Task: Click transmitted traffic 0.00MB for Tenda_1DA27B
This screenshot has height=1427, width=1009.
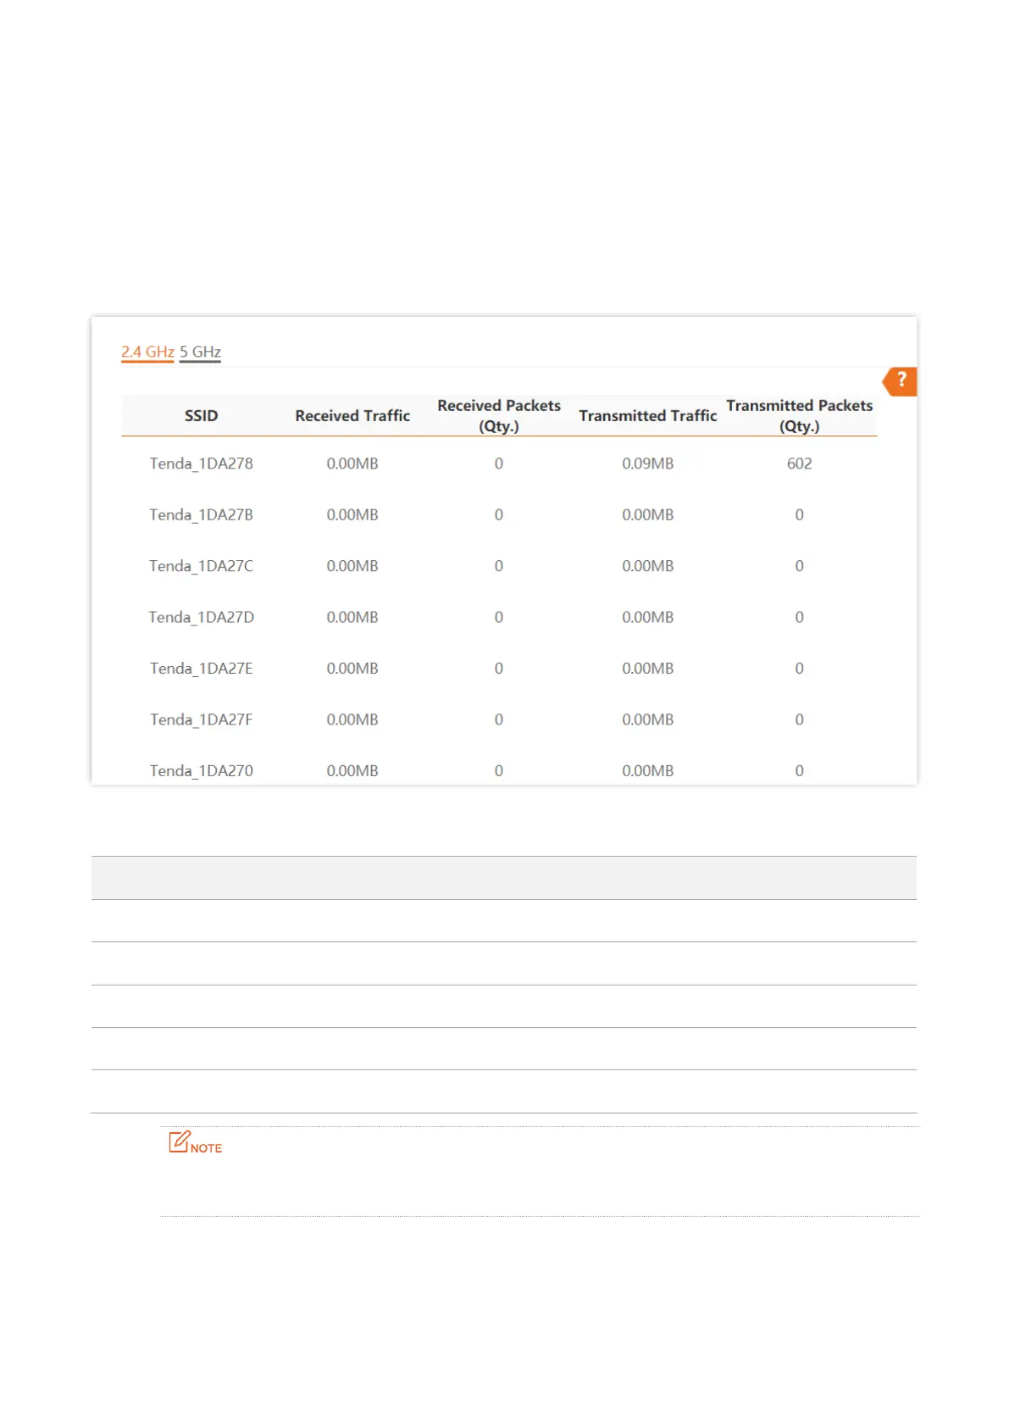Action: point(648,514)
